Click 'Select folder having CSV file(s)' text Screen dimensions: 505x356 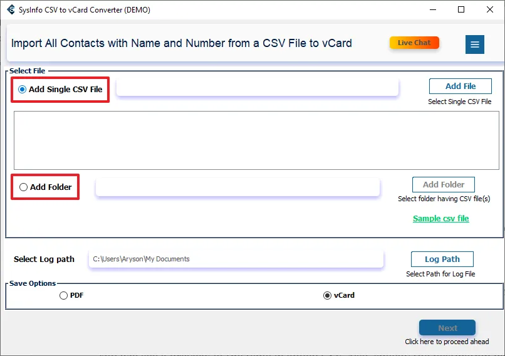point(444,199)
